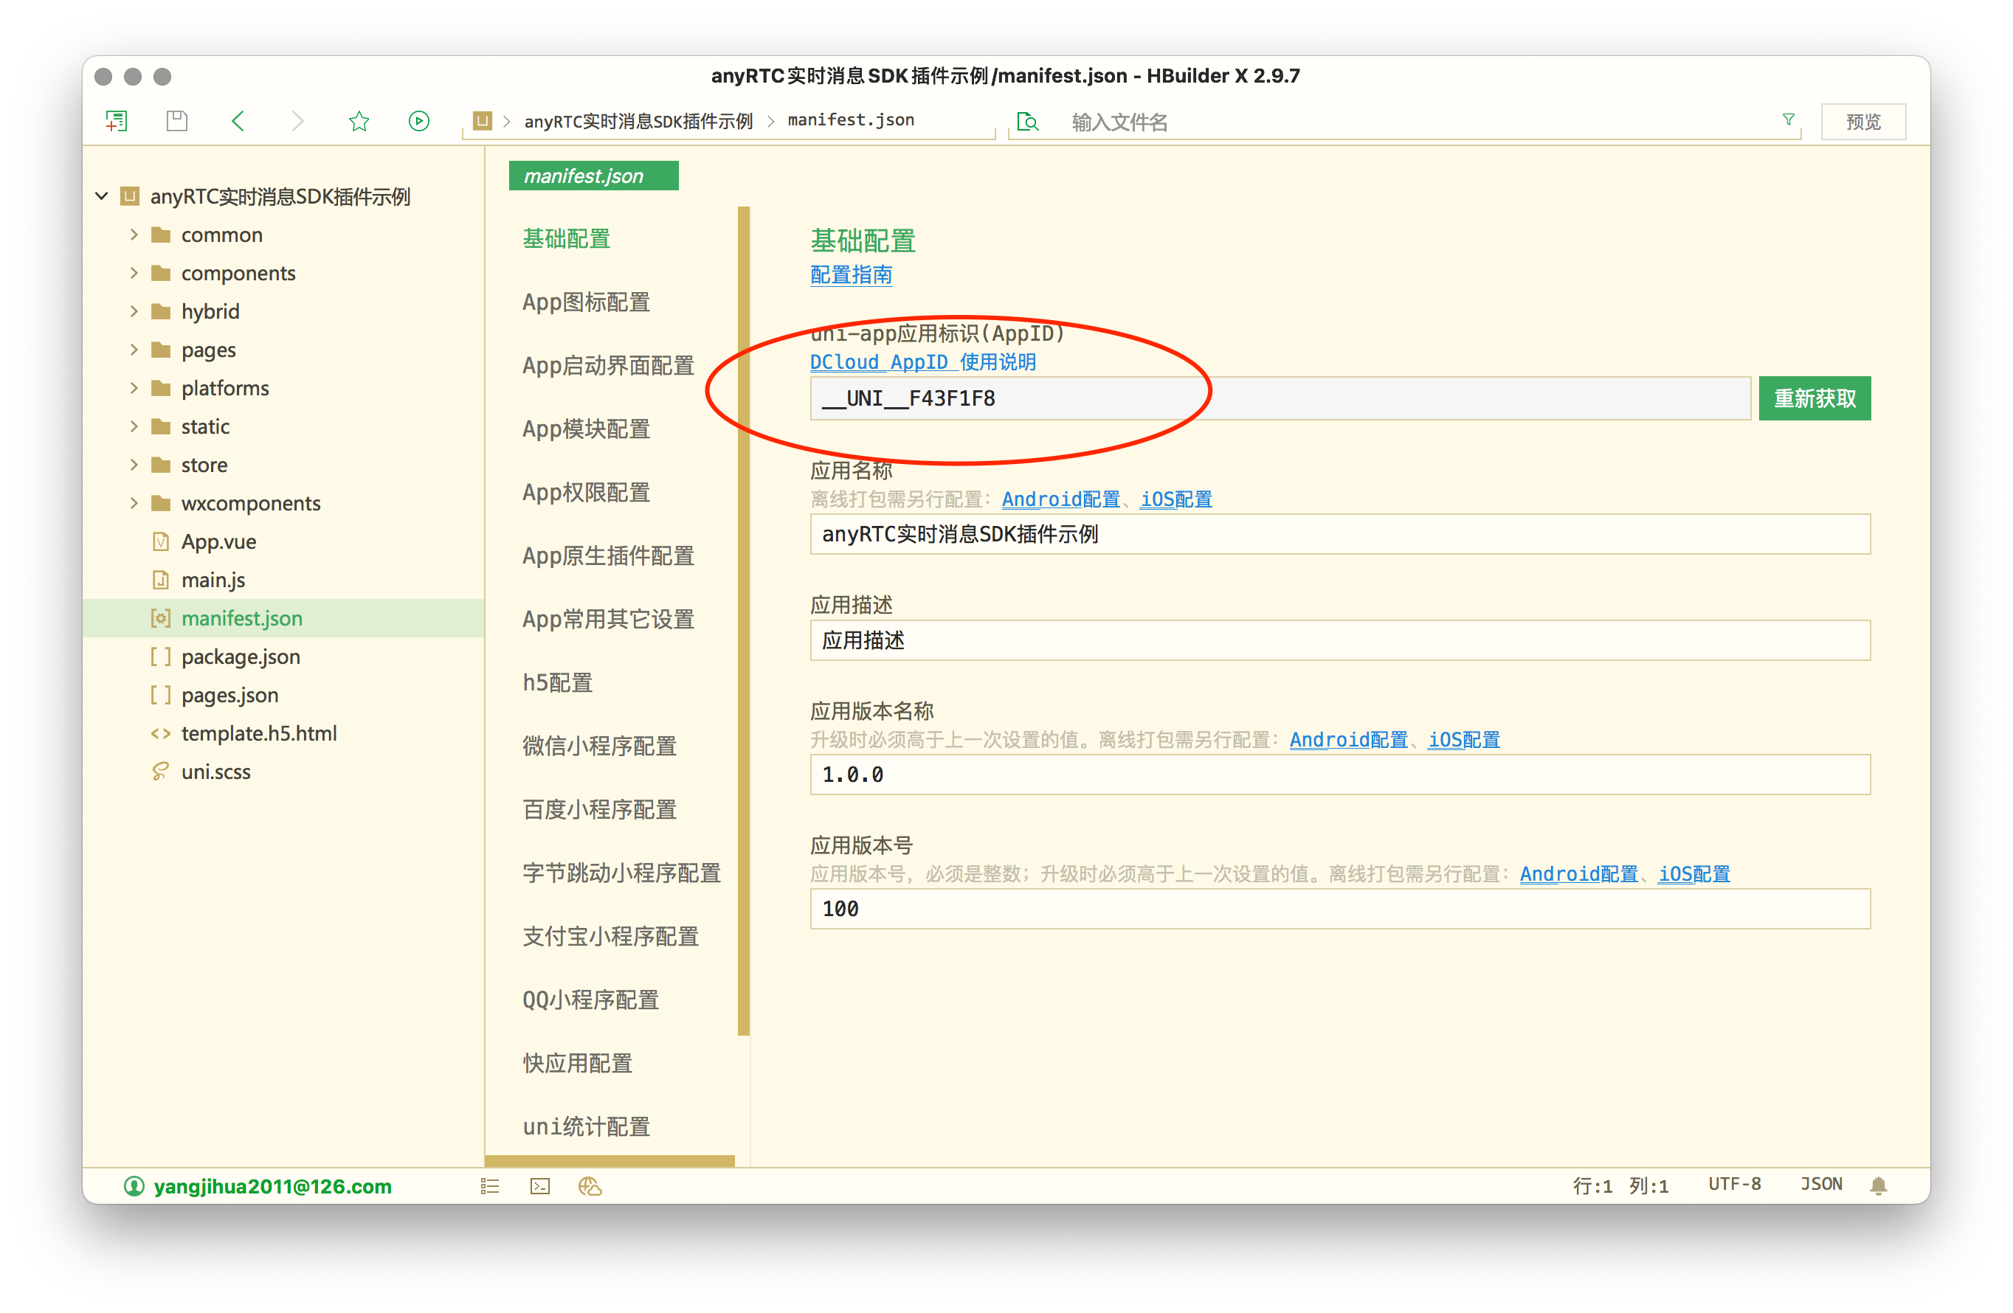This screenshot has width=2013, height=1313.
Task: Open the 支付宝小程序配置 section
Action: pyautogui.click(x=610, y=937)
